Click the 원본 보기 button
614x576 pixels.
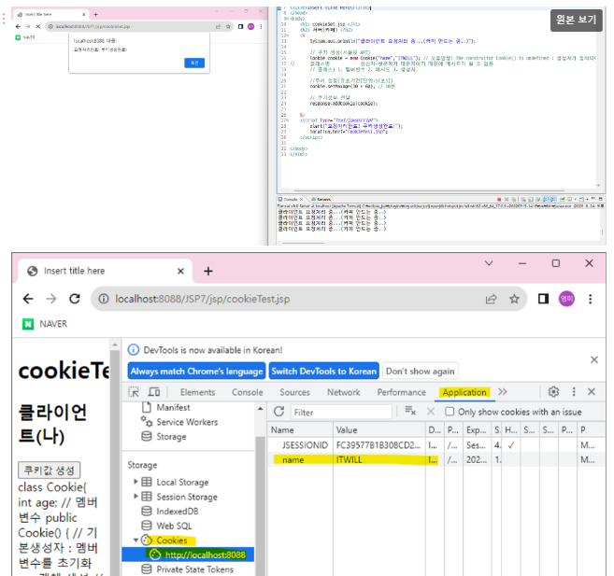point(576,20)
